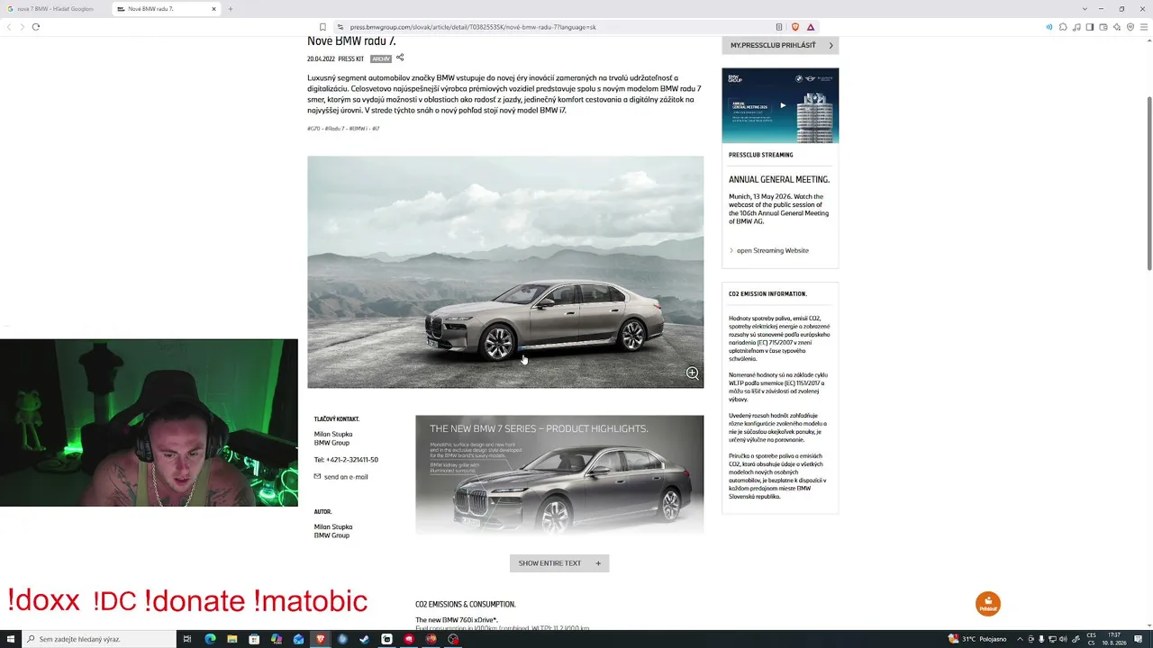Open the clock and calendar flyout
Image resolution: width=1153 pixels, height=648 pixels.
[1115, 639]
